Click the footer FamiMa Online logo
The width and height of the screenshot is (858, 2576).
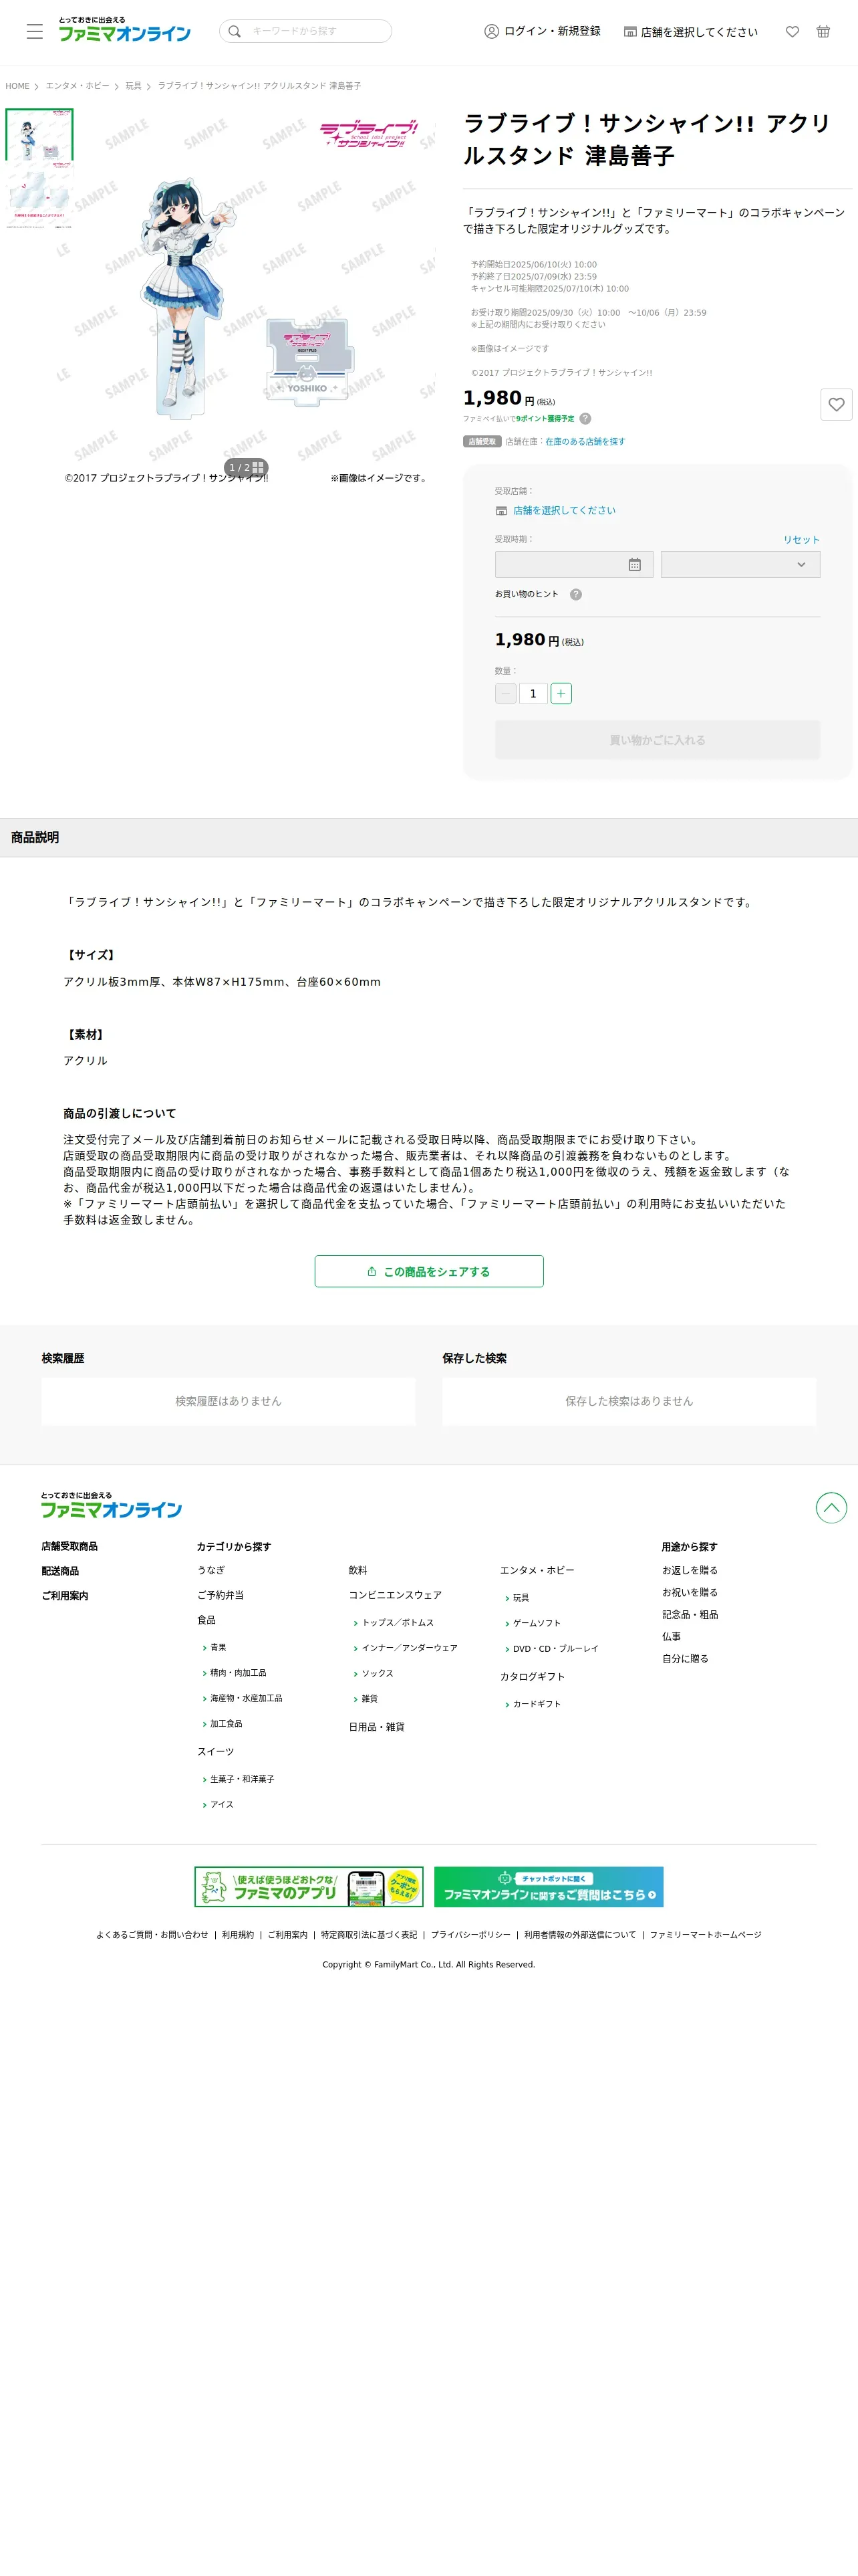(x=111, y=1505)
